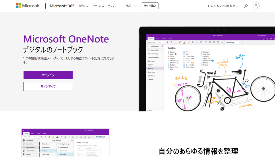Click decrease indent in the tablet OneNote toolbar
Screen dimensions: 275x157
(210, 42)
